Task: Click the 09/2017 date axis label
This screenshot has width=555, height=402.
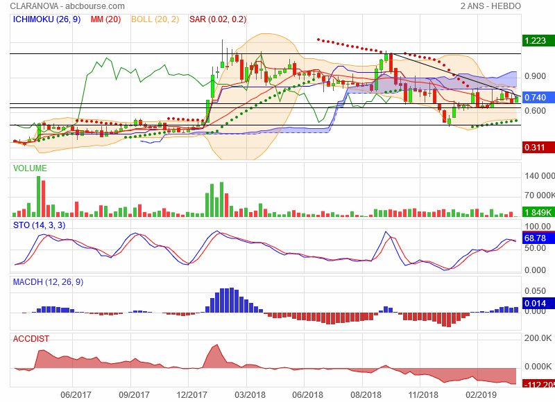Action: (x=134, y=395)
